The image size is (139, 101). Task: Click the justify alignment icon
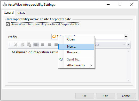pos(56,45)
